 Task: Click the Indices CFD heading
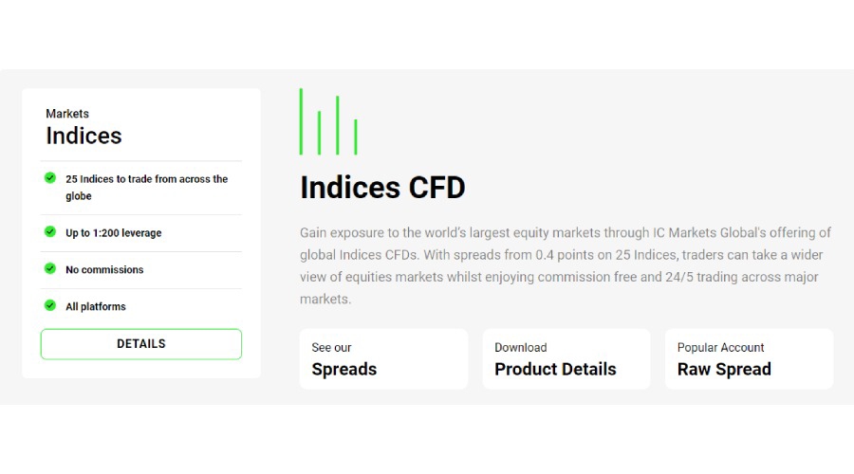(382, 188)
